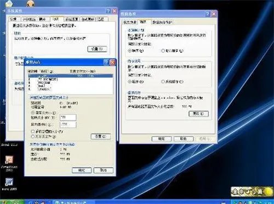Open the Word 2003 desktop shortcut
Screen dimensions: 274x204
click(9, 184)
